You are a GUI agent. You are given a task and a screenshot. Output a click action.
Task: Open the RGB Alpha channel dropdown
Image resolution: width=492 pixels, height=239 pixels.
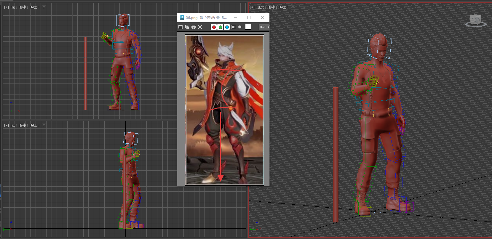(264, 27)
